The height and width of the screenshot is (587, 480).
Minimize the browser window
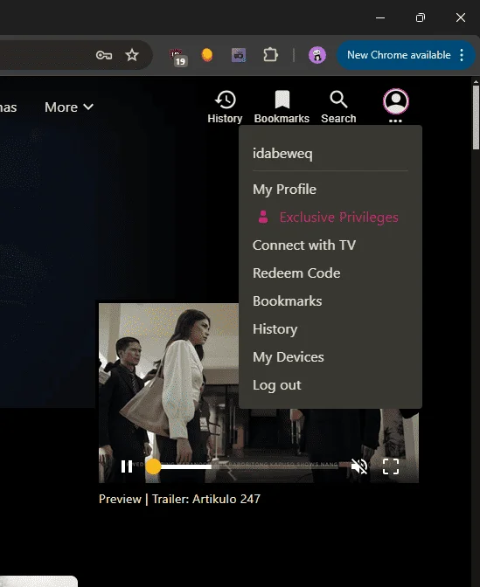click(x=380, y=17)
